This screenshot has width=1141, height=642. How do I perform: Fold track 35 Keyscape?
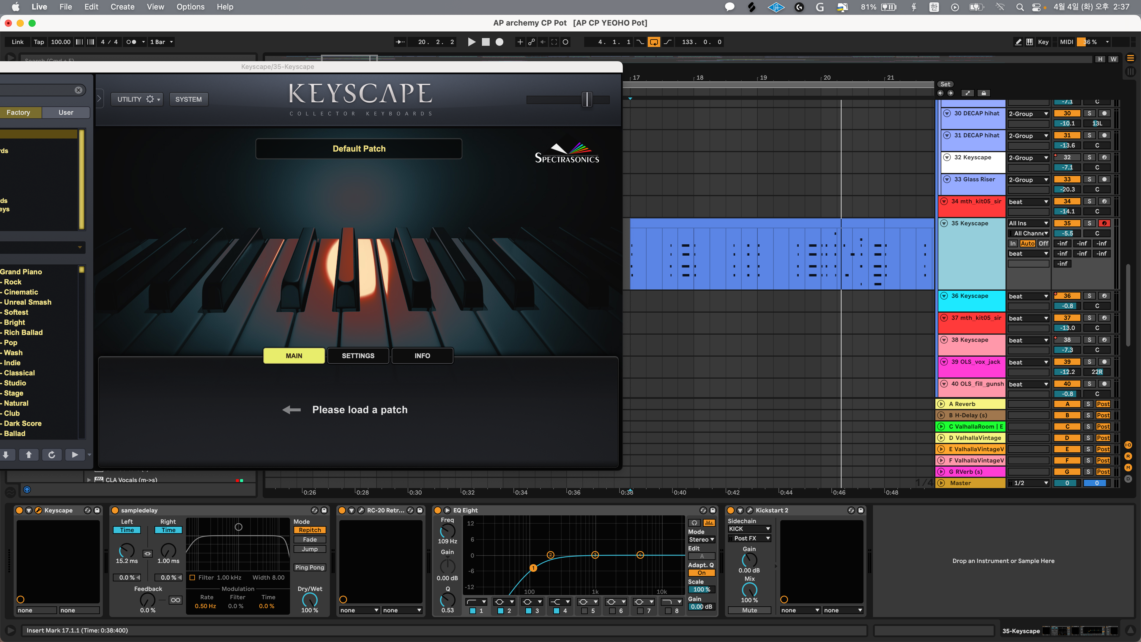tap(944, 223)
